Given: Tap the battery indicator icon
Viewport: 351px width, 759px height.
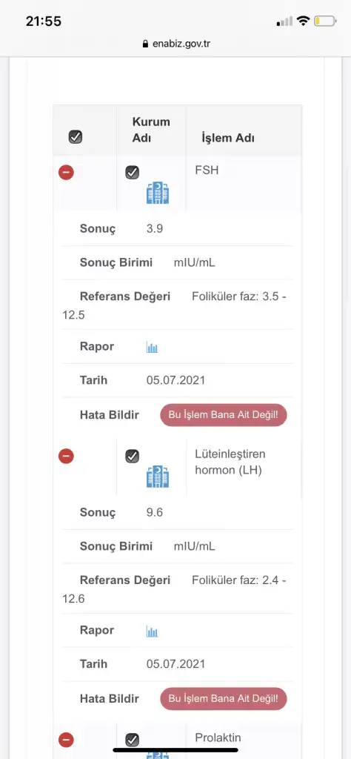Looking at the screenshot, I should click(325, 21).
